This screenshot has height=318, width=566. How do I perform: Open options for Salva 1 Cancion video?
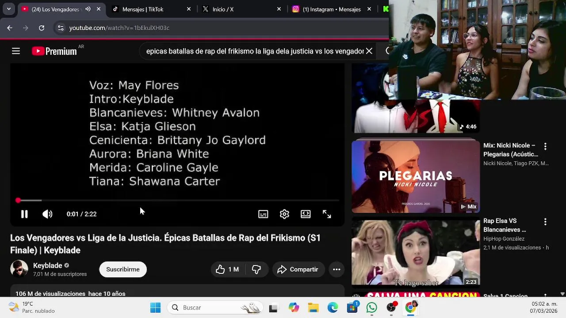pyautogui.click(x=545, y=295)
